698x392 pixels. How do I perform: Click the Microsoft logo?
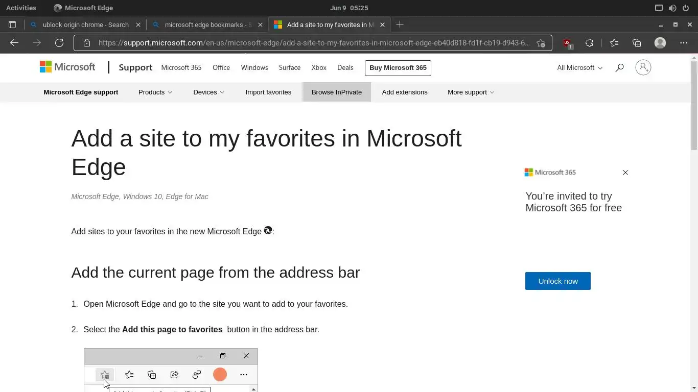[x=67, y=67]
